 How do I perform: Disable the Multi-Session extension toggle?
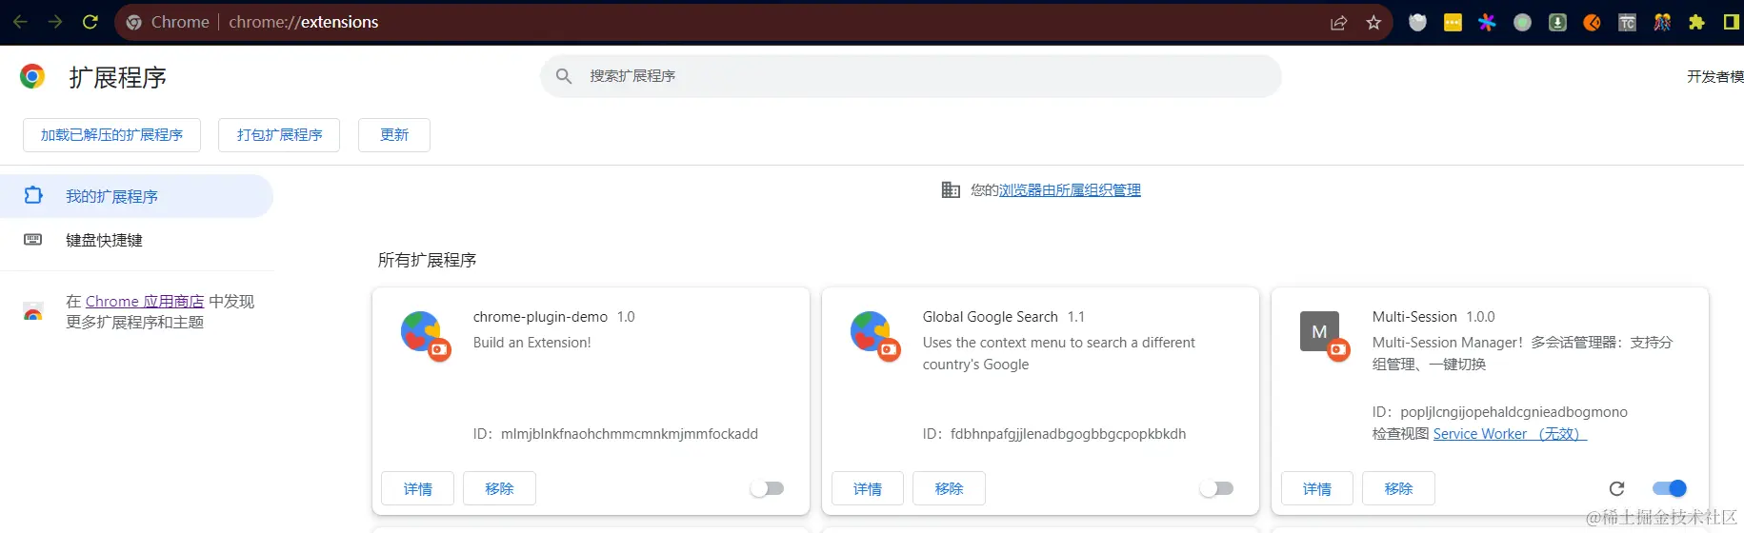point(1670,488)
